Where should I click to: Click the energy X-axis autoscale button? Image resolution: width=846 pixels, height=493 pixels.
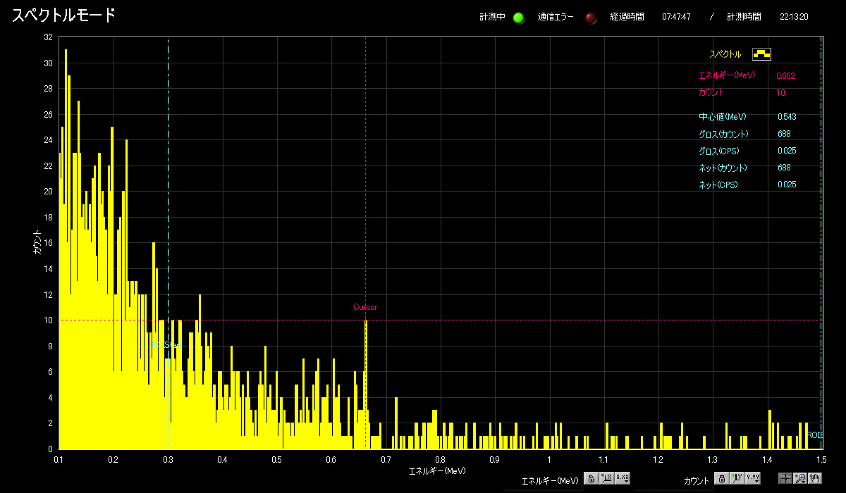click(606, 479)
